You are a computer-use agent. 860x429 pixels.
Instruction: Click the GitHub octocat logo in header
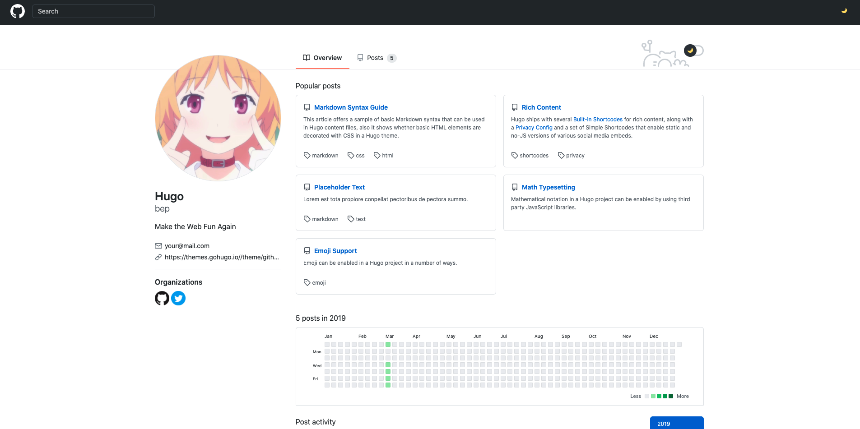pos(18,11)
